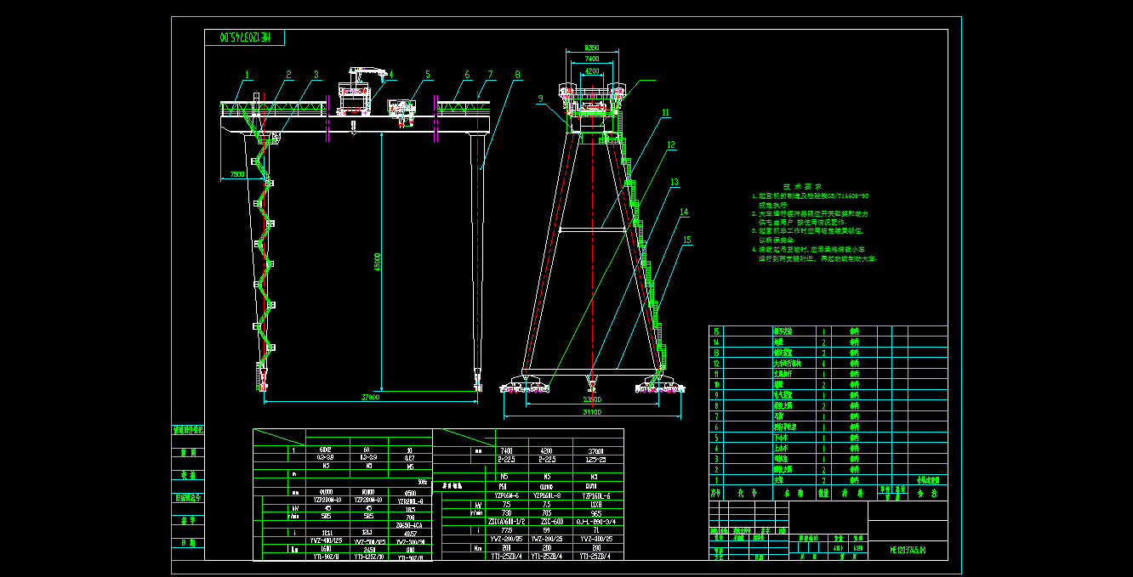Screen dimensions: 1133x577
Task: Select the 8350 top width dimension
Action: pyautogui.click(x=592, y=48)
